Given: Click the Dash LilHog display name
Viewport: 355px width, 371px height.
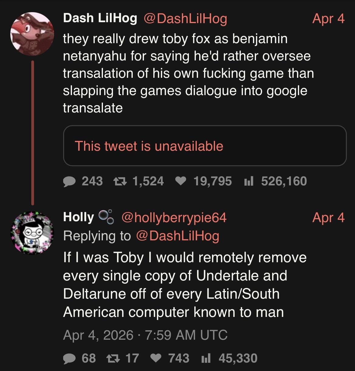Looking at the screenshot, I should (100, 19).
